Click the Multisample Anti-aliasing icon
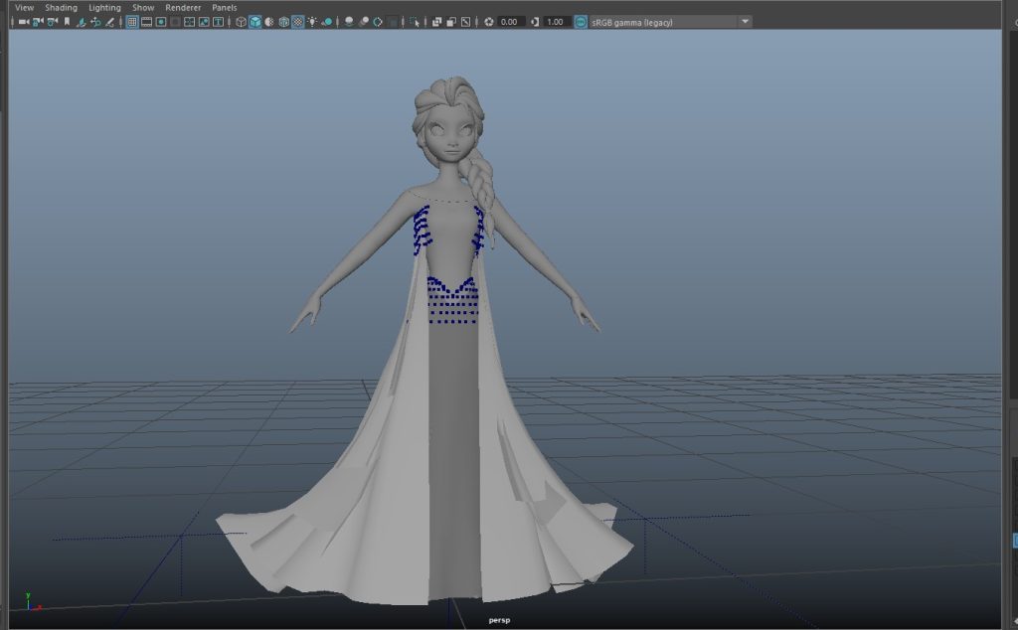Viewport: 1018px width, 630px height. click(x=378, y=22)
